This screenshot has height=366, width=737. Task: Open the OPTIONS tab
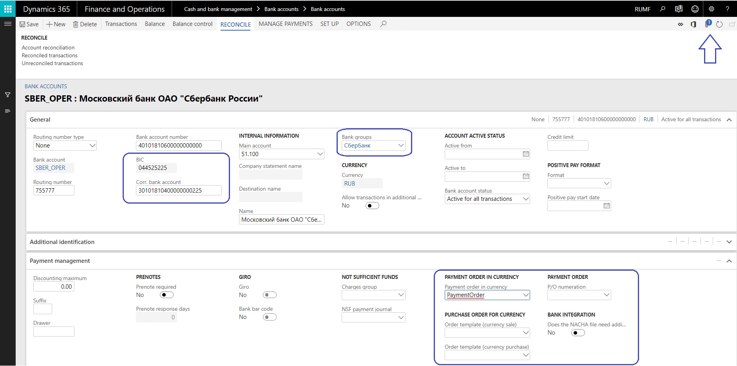tap(359, 24)
